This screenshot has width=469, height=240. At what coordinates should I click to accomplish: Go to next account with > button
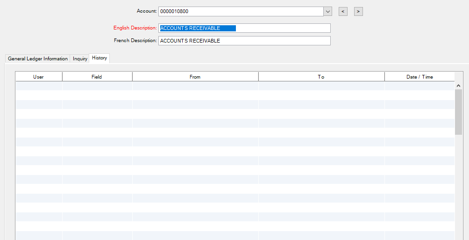point(358,11)
